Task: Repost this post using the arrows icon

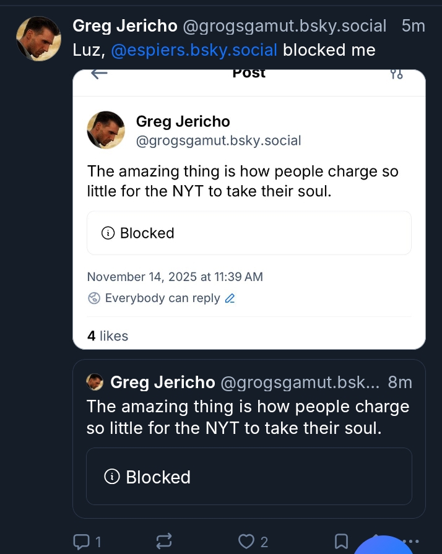Action: click(x=164, y=542)
